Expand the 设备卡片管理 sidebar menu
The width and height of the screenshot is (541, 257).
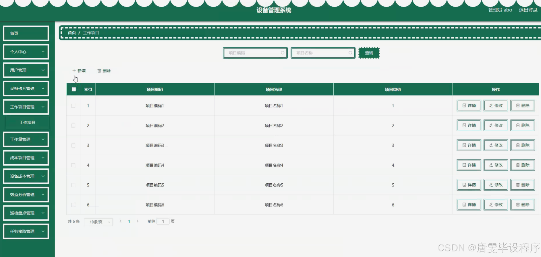click(26, 89)
